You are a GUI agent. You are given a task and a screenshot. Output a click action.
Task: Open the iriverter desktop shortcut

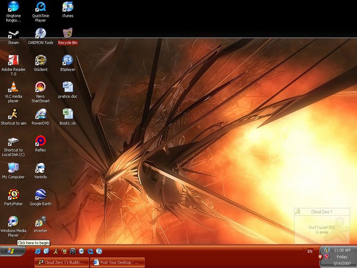click(41, 225)
